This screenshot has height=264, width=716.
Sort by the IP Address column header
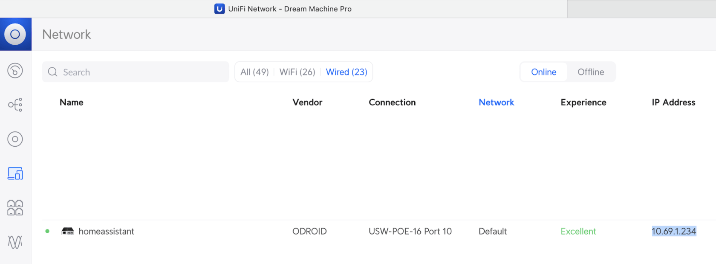(x=673, y=102)
